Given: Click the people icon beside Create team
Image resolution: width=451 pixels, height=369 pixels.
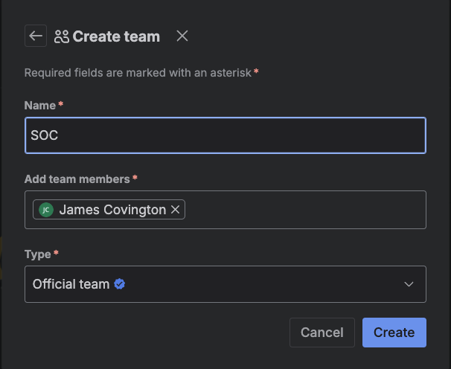Looking at the screenshot, I should [62, 36].
